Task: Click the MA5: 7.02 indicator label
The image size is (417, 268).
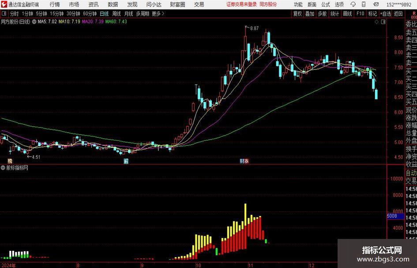Action: tap(47, 22)
